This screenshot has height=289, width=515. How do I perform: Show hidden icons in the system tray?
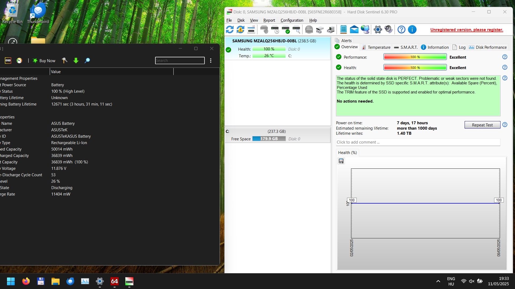click(x=438, y=281)
